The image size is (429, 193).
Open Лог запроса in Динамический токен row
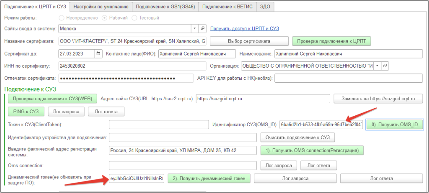tap(295, 178)
